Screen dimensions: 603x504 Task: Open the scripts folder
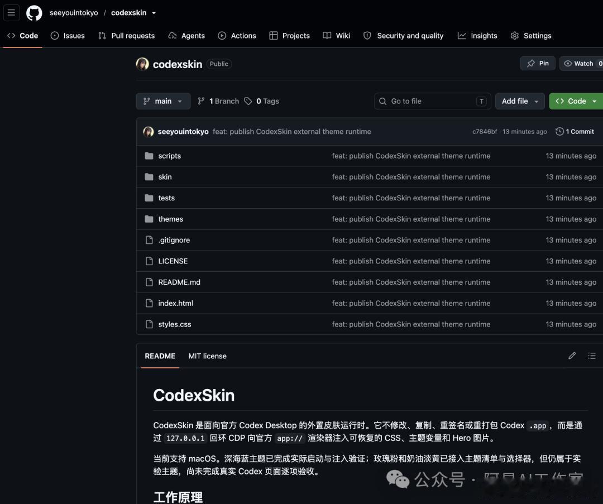pos(169,156)
